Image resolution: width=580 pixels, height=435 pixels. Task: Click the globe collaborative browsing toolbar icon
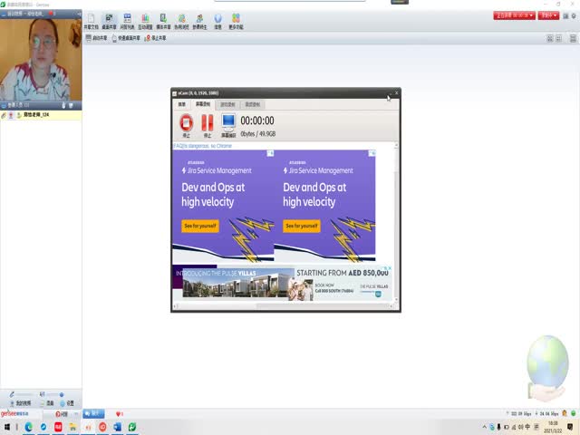tap(182, 20)
